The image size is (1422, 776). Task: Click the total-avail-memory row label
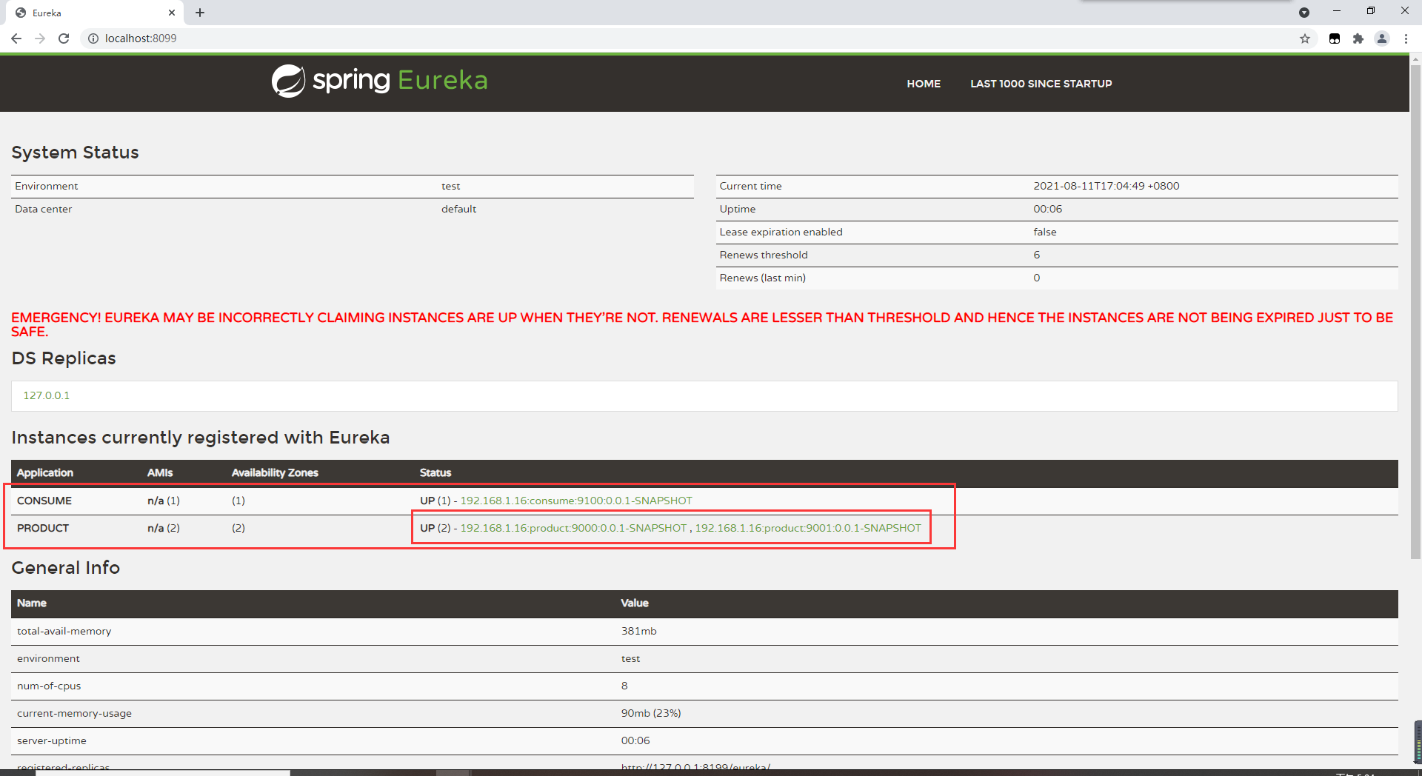64,631
